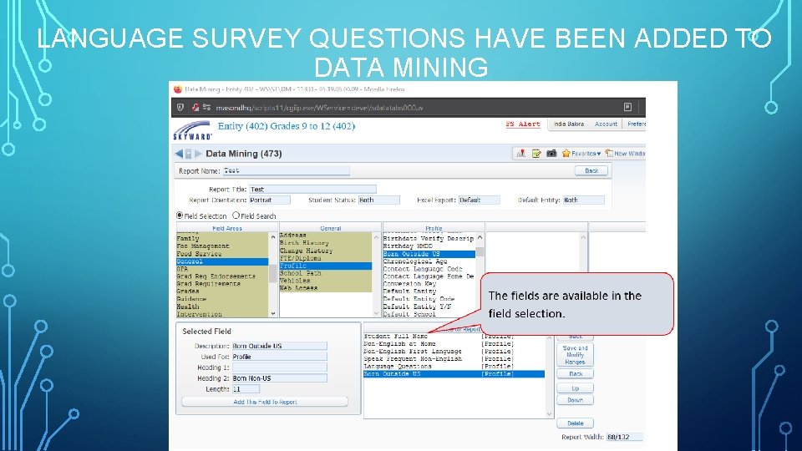
Task: Open the Account menu
Action: pos(606,124)
